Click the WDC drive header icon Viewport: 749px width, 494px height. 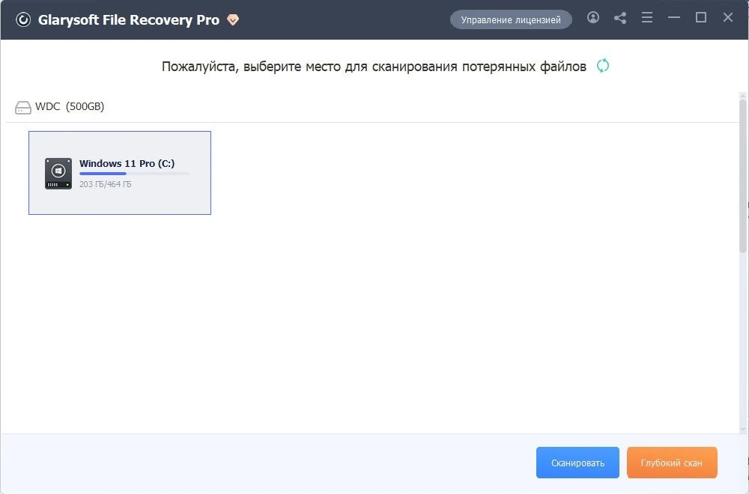(x=23, y=107)
